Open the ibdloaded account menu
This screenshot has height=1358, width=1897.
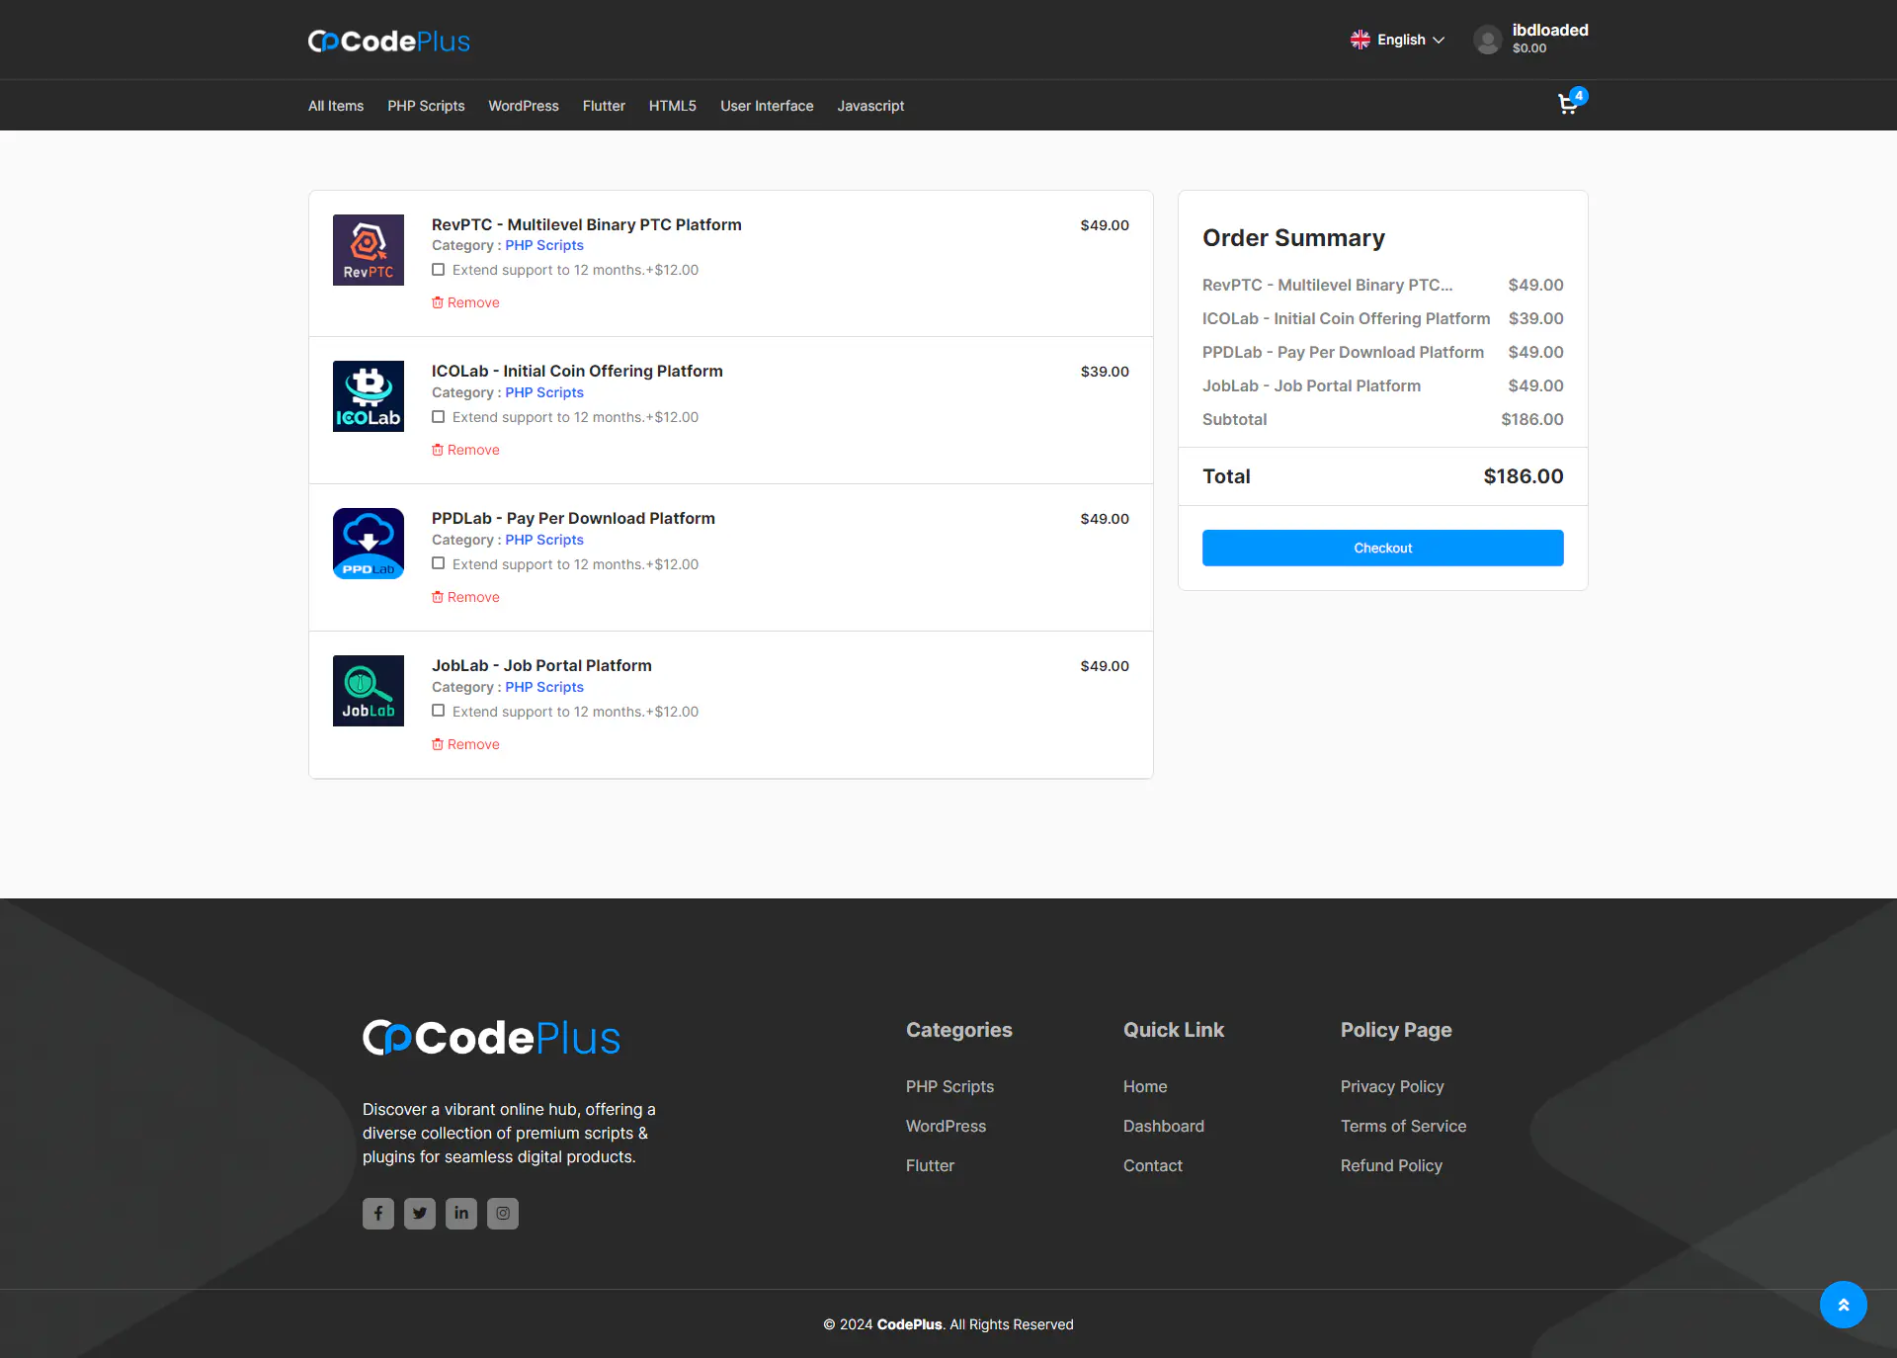(1549, 31)
